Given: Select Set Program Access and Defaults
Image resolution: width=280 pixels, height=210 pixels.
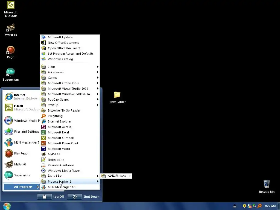Looking at the screenshot, I should [x=70, y=54].
